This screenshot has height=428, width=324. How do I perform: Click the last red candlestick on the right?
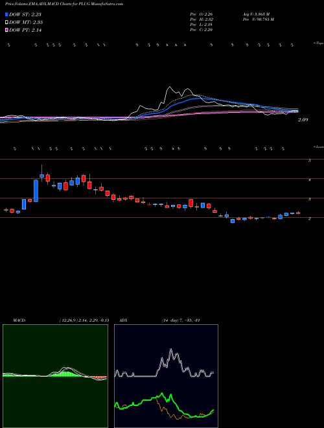(298, 213)
